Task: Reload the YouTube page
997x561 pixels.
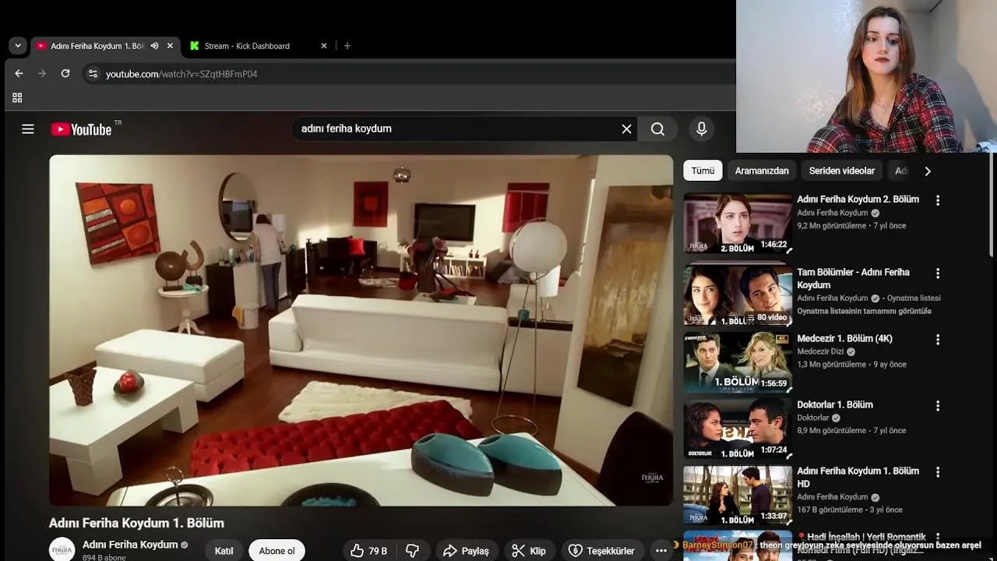Action: (x=65, y=74)
